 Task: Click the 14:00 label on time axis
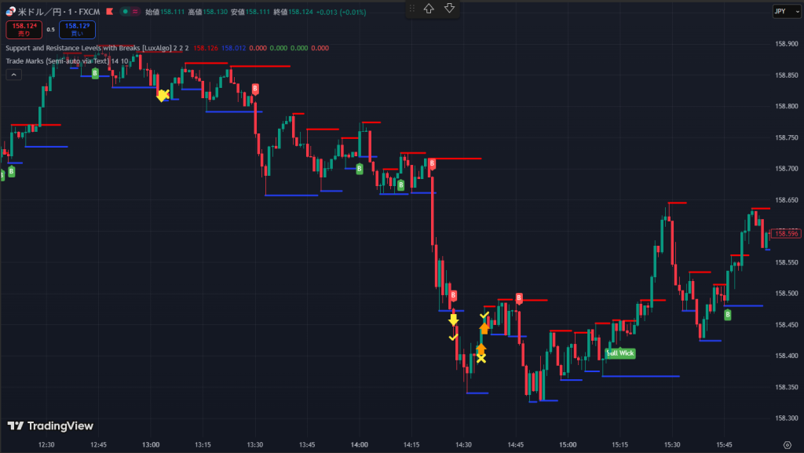coord(359,444)
